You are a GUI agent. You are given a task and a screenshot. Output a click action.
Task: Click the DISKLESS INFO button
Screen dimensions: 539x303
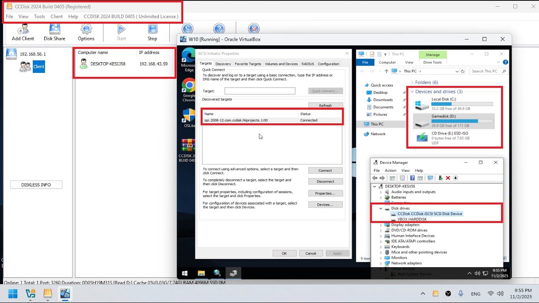coord(36,185)
